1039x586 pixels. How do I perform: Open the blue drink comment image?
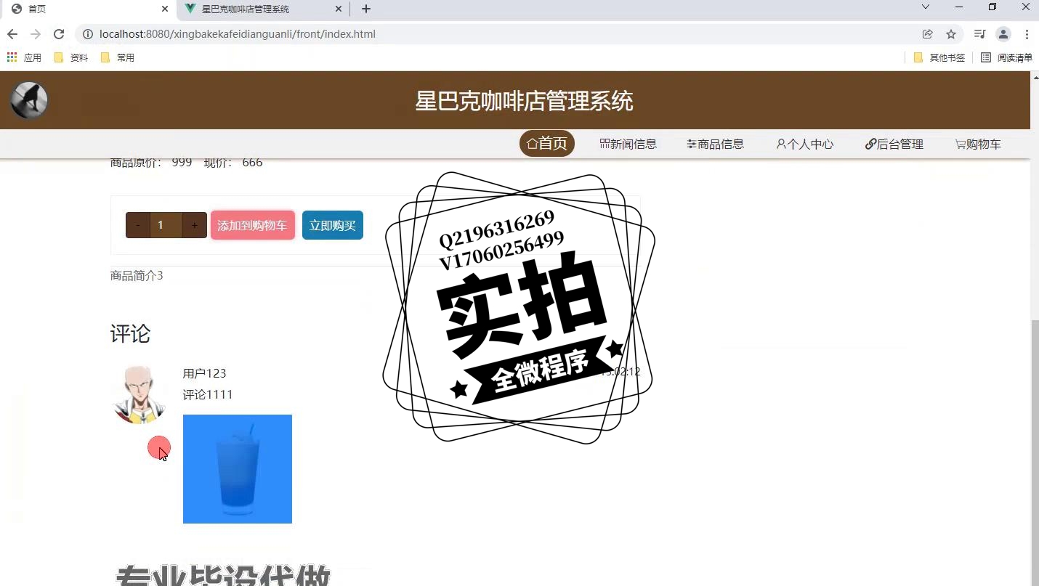(x=238, y=469)
